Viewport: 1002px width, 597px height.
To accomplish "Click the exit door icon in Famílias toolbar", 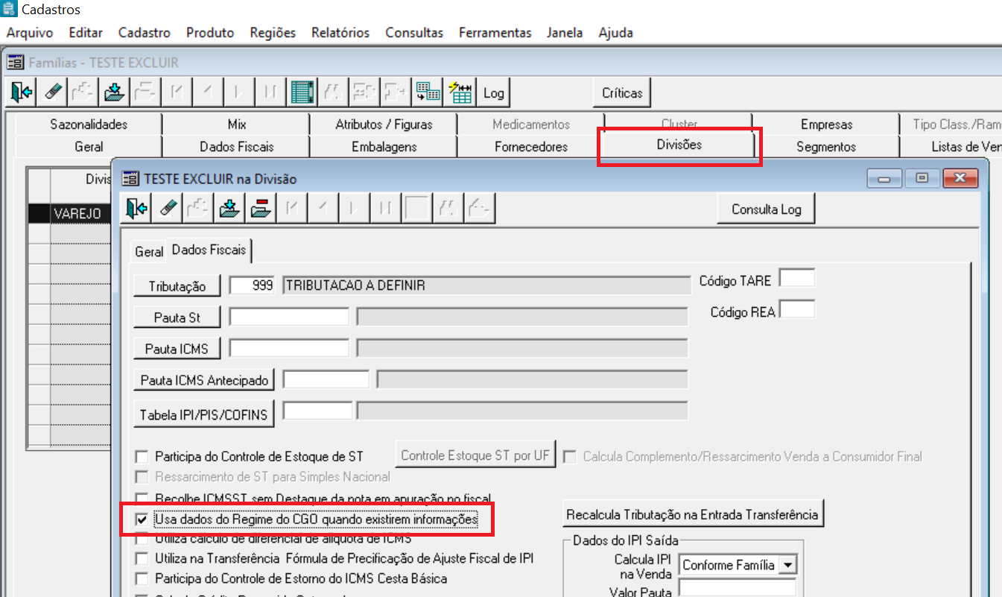I will [22, 92].
